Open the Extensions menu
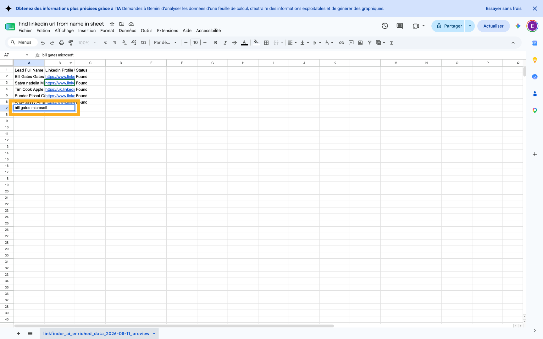This screenshot has width=543, height=339. pyautogui.click(x=167, y=30)
